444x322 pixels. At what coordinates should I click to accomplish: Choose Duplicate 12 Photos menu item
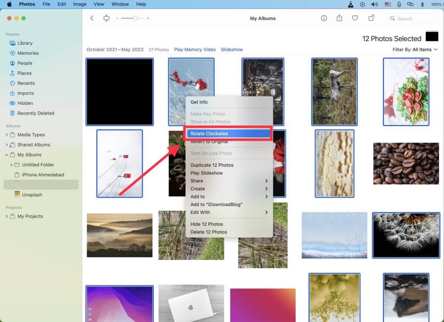click(x=212, y=165)
